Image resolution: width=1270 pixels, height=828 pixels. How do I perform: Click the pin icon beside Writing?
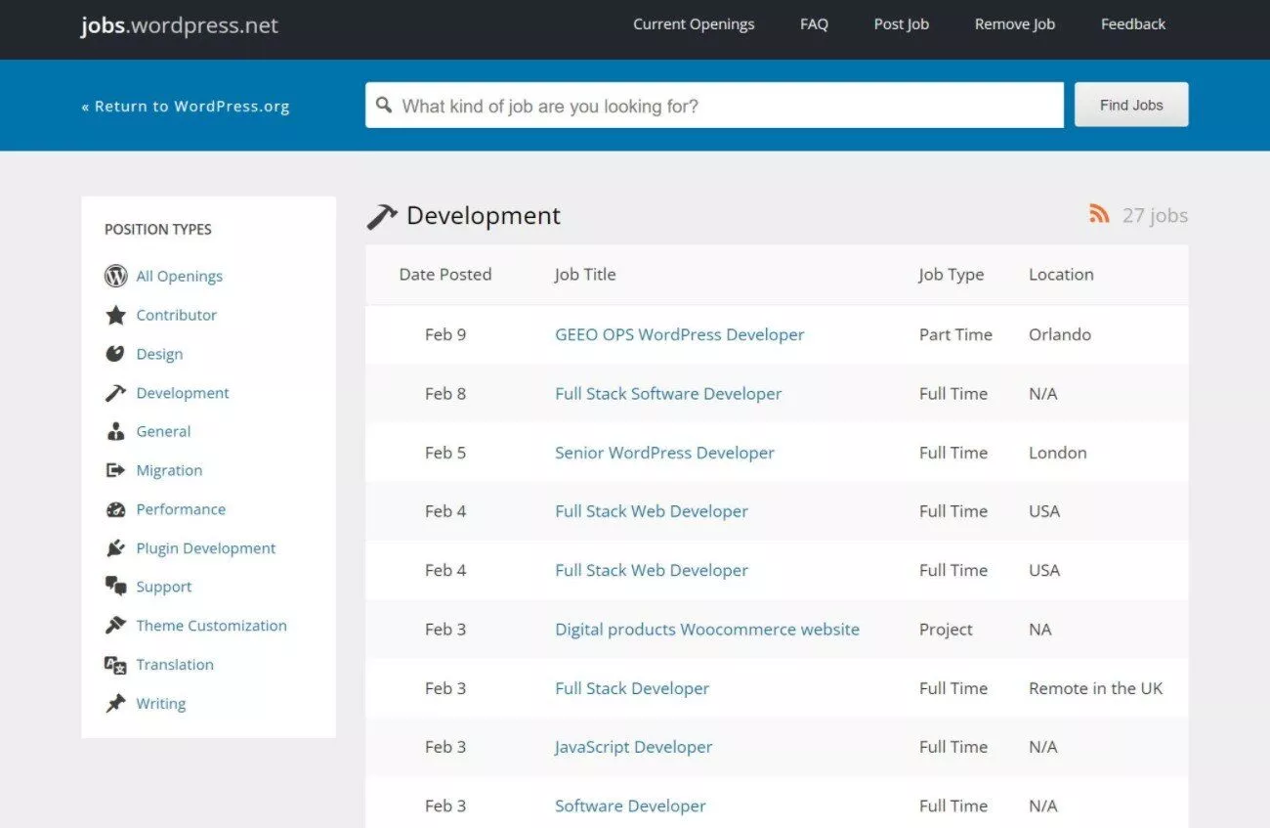coord(116,703)
